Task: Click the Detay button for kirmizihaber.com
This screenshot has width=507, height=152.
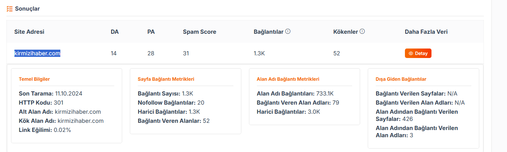Action: (418, 53)
